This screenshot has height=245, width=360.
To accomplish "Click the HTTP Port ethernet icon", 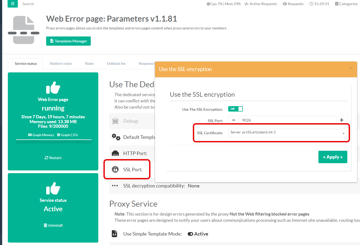I will [x=115, y=153].
